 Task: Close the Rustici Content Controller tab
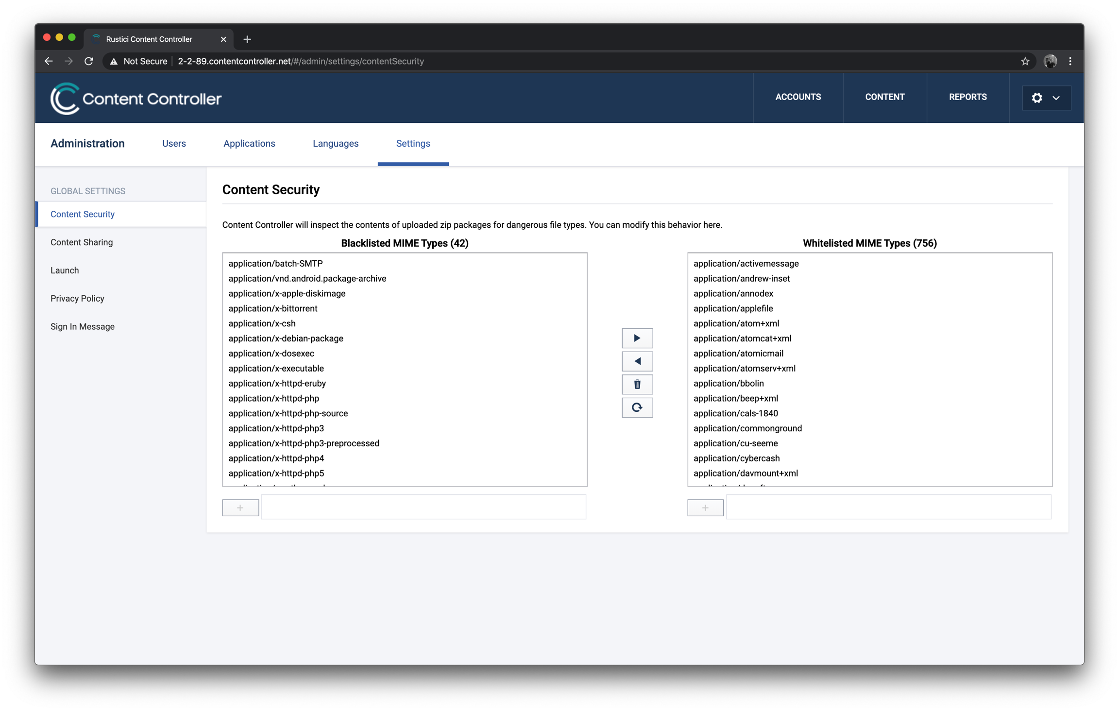(223, 39)
